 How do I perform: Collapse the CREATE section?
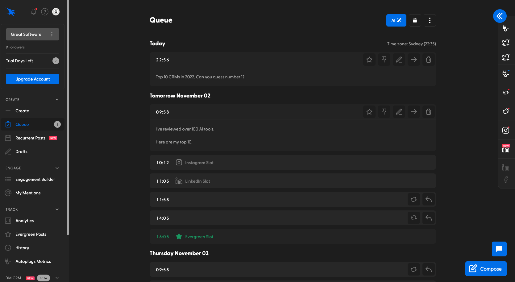tap(57, 99)
